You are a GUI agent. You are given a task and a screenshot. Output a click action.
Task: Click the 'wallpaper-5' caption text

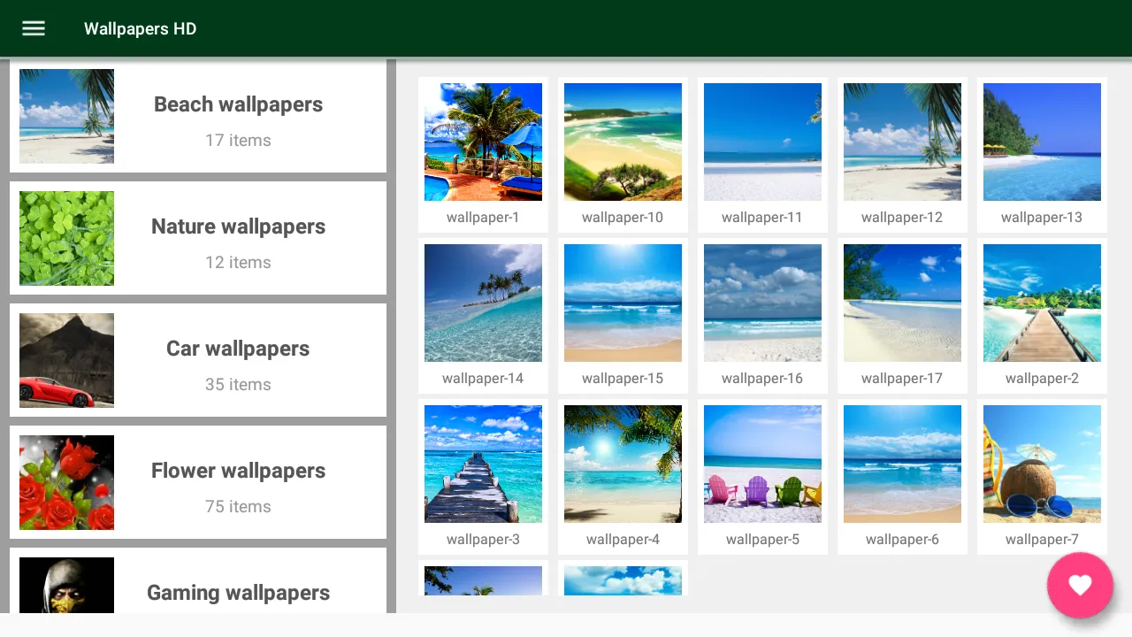coord(762,540)
